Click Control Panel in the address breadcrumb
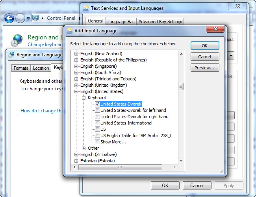The height and width of the screenshot is (197, 256). 61,18
